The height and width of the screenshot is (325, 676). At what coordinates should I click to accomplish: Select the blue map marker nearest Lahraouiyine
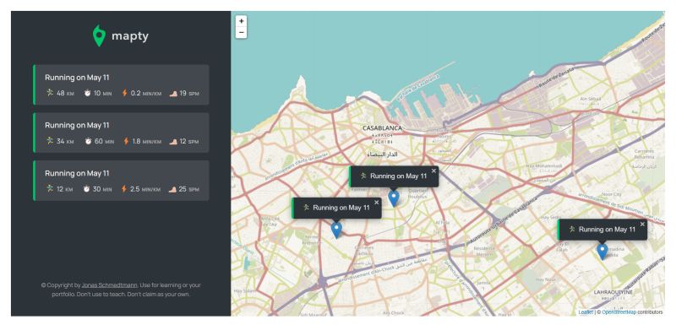(x=602, y=252)
